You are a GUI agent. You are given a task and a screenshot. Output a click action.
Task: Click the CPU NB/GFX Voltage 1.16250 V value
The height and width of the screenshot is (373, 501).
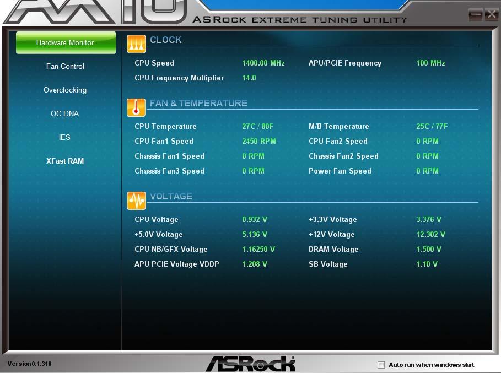pos(259,249)
